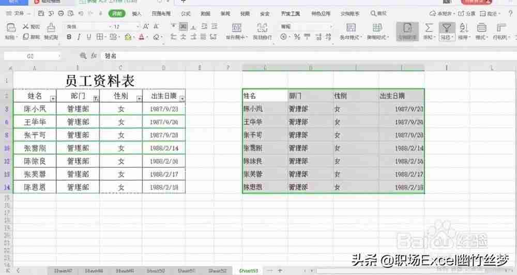Click the Name Box cell reference field
The height and width of the screenshot is (275, 517).
pyautogui.click(x=32, y=56)
